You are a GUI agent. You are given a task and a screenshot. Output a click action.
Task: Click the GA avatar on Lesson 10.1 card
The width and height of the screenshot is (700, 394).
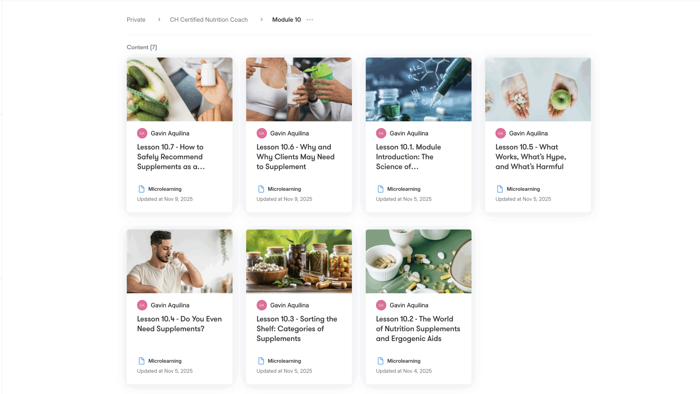tap(381, 133)
